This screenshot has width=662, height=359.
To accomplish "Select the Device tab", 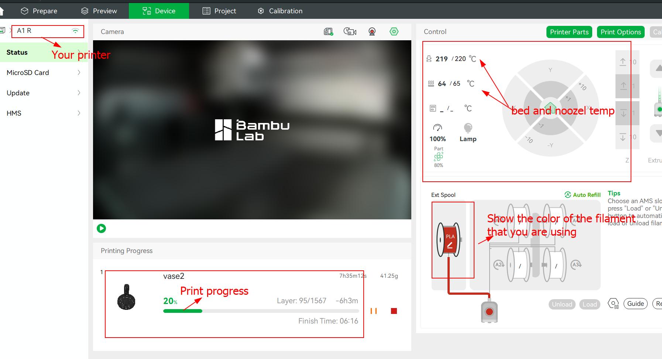I will pos(159,11).
